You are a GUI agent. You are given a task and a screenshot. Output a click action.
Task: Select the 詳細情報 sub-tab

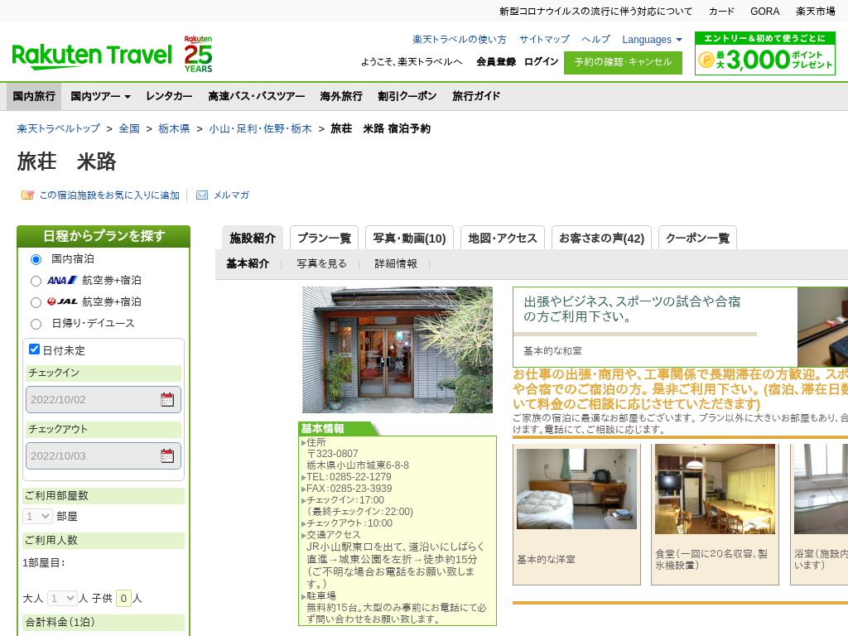click(x=395, y=264)
